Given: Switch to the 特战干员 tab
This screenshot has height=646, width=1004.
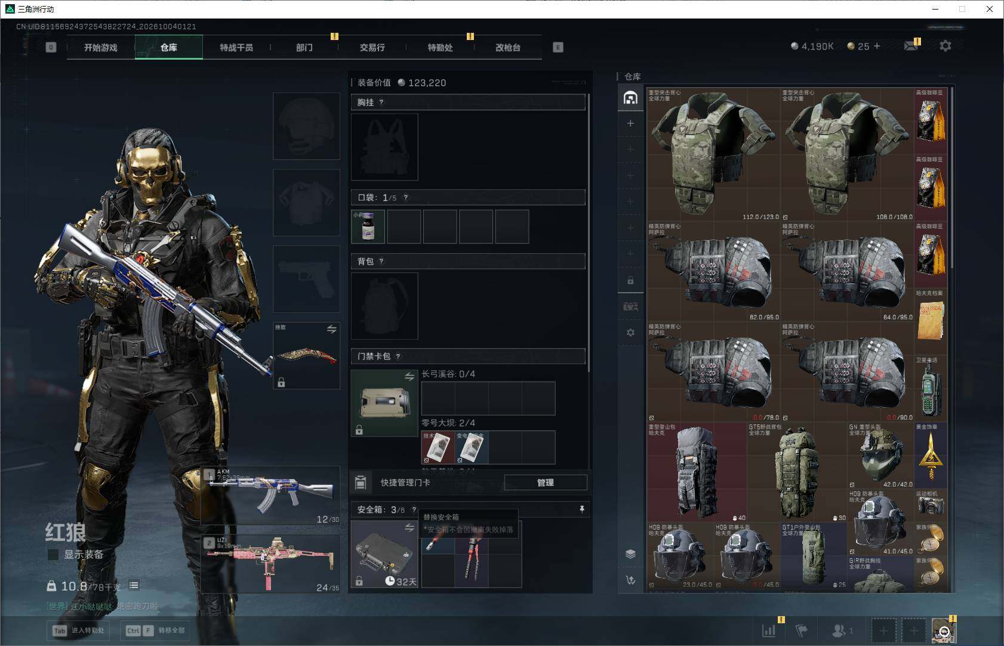Looking at the screenshot, I should (236, 47).
